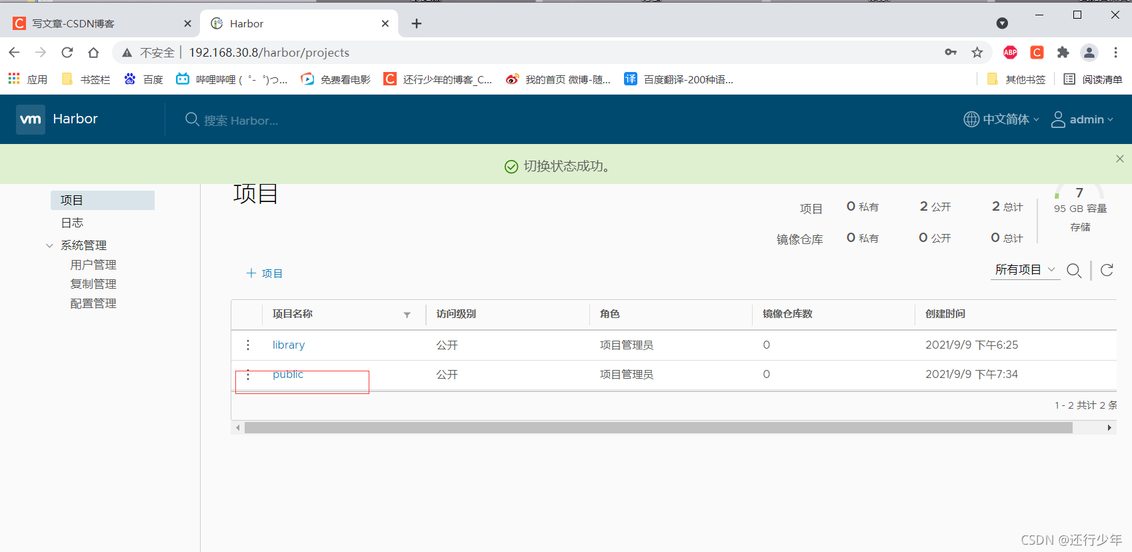Select 项目 in the sidebar
This screenshot has height=552, width=1132.
[103, 200]
